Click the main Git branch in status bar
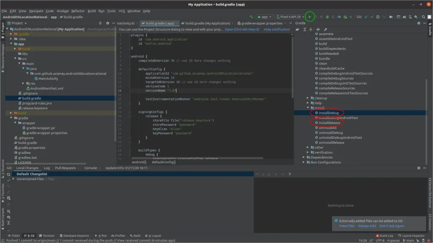Screen dimensions: 433x243 coord(408,240)
